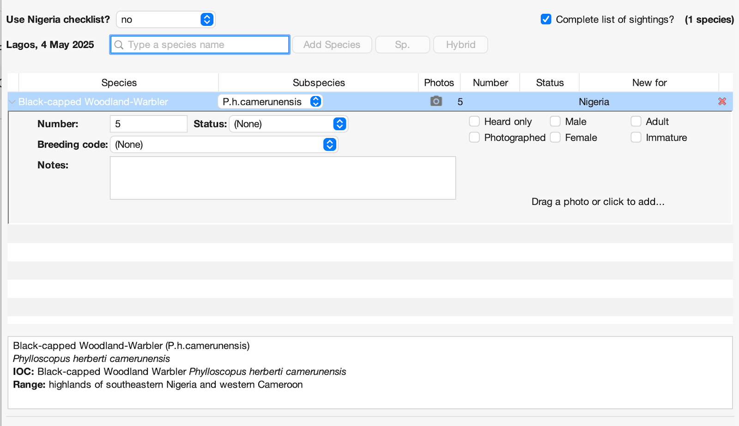Screen dimensions: 739x426
Task: Open the P.h.camerunensis subspecies dropdown
Action: (x=270, y=102)
